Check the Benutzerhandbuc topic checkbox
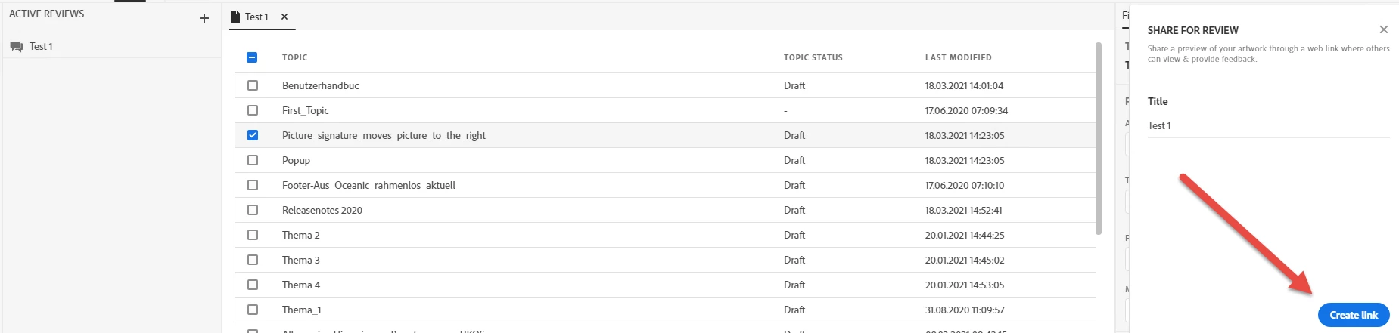The image size is (1399, 333). [x=253, y=85]
